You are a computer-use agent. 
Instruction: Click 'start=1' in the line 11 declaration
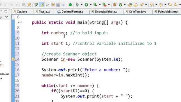point(59,43)
